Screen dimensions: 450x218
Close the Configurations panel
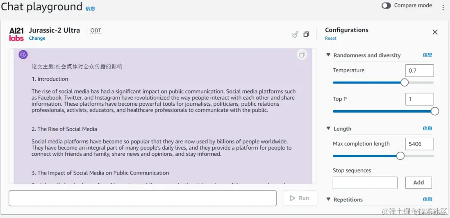pyautogui.click(x=435, y=32)
